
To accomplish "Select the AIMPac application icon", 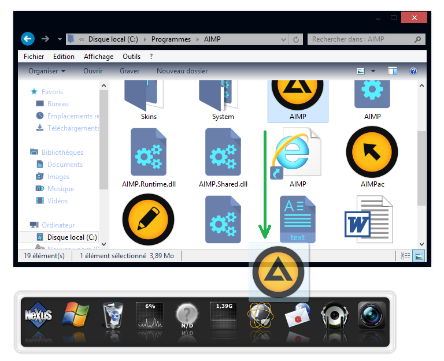I will pos(372,157).
